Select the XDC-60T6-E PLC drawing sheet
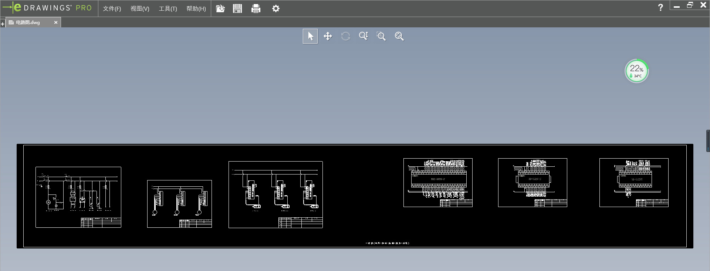The image size is (710, 271). 438,183
